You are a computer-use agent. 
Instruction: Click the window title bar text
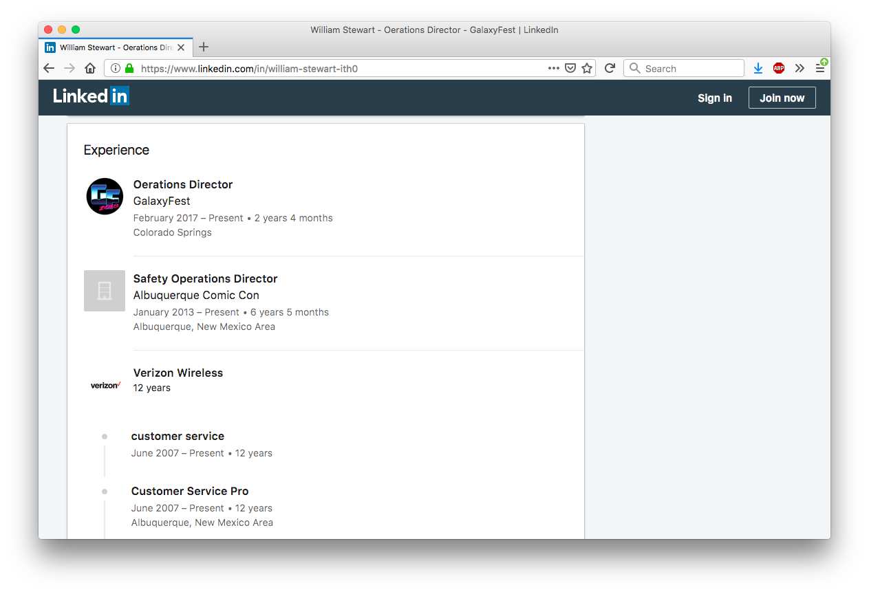pyautogui.click(x=434, y=30)
